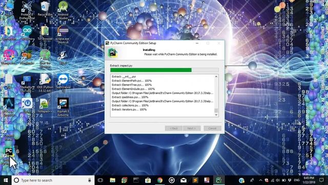Image resolution: width=328 pixels, height=185 pixels.
Task: Click the ENG language indicator
Action: (x=297, y=180)
